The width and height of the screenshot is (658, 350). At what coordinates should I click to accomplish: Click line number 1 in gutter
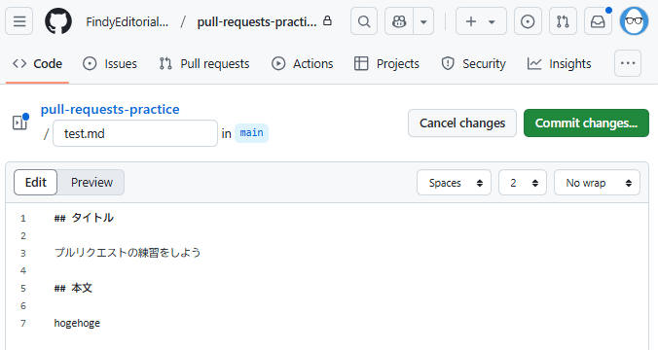point(23,219)
